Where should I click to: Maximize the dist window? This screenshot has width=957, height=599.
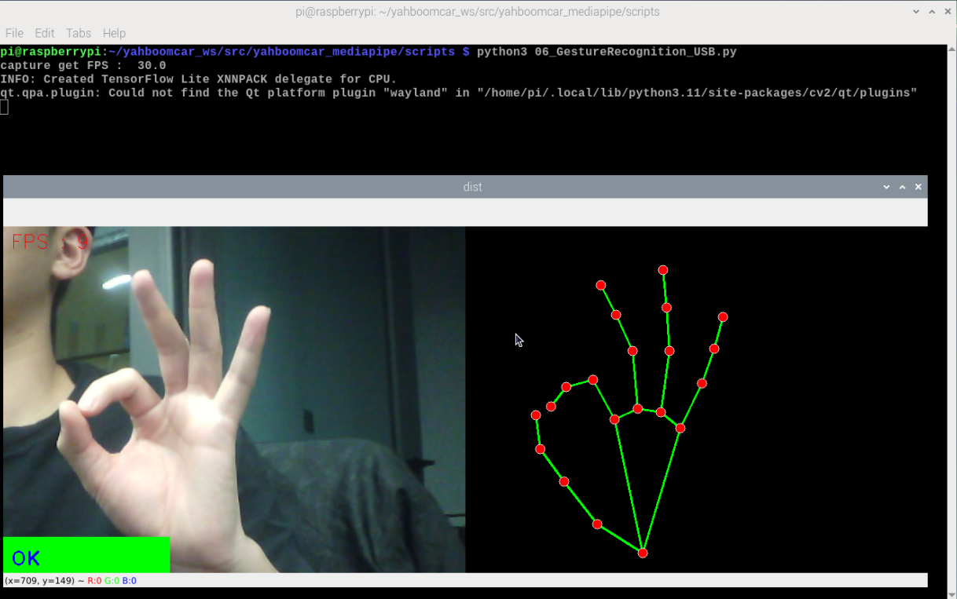[x=903, y=187]
